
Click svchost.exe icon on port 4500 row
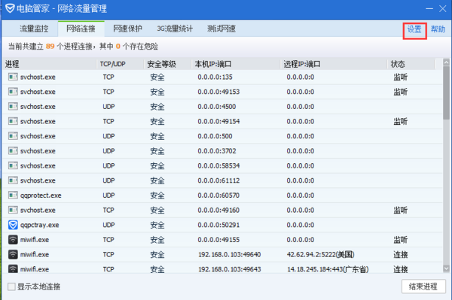point(13,107)
